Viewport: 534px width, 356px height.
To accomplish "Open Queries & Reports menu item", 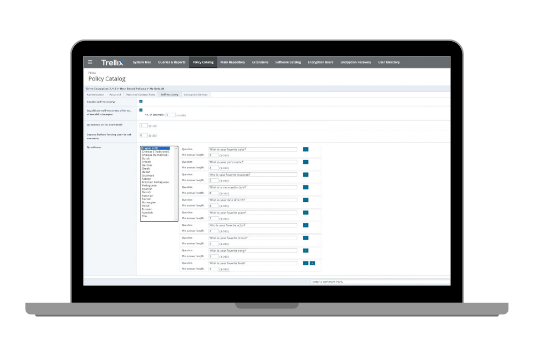I will (171, 62).
